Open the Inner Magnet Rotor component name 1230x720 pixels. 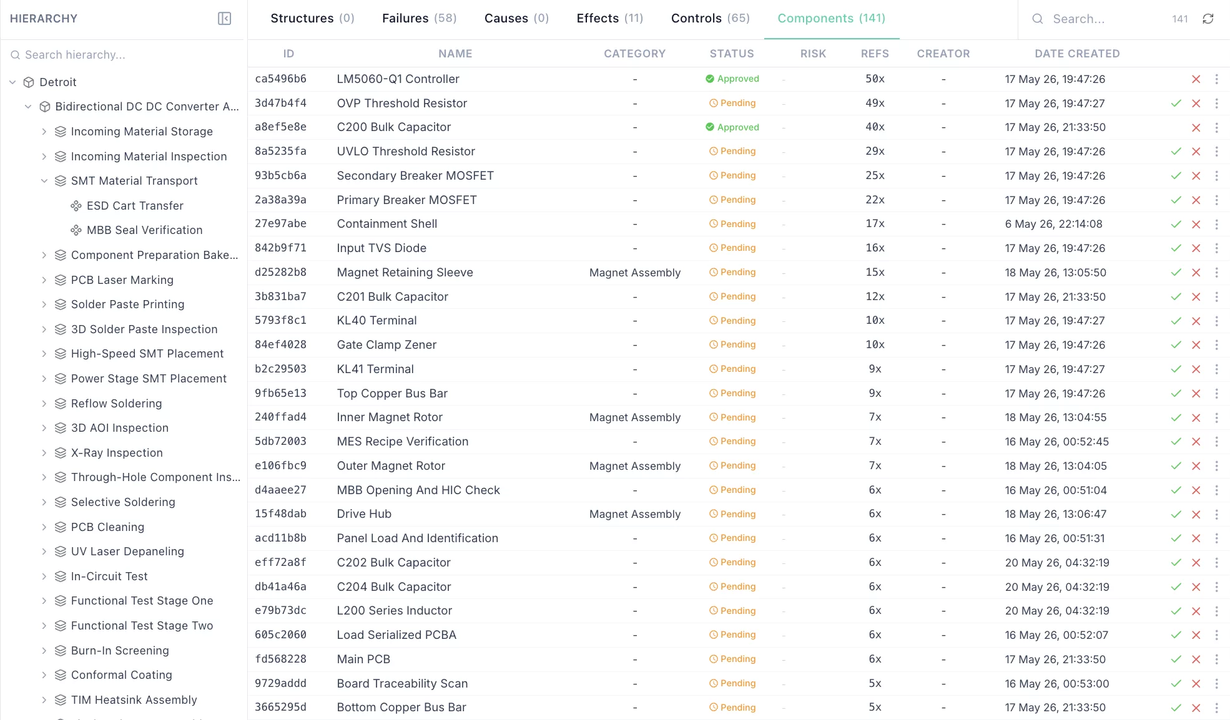tap(390, 417)
